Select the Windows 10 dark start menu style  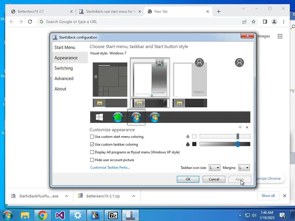click(110, 79)
